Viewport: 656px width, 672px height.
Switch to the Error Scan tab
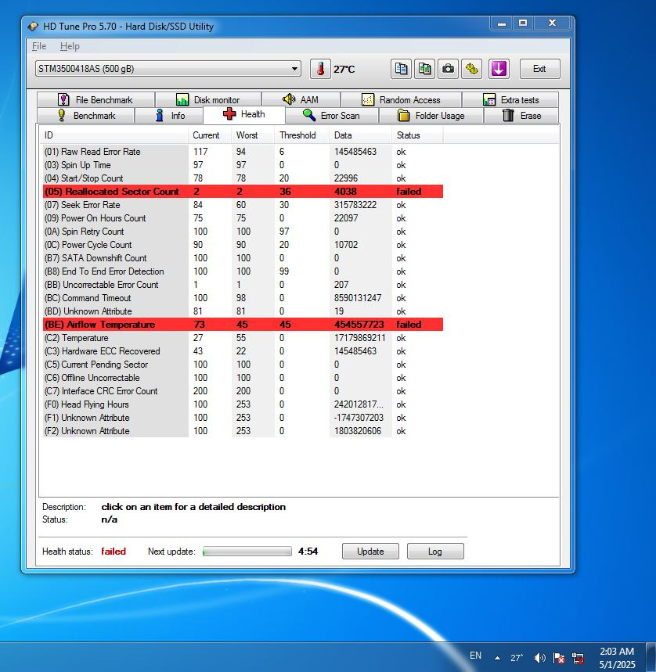pos(331,116)
